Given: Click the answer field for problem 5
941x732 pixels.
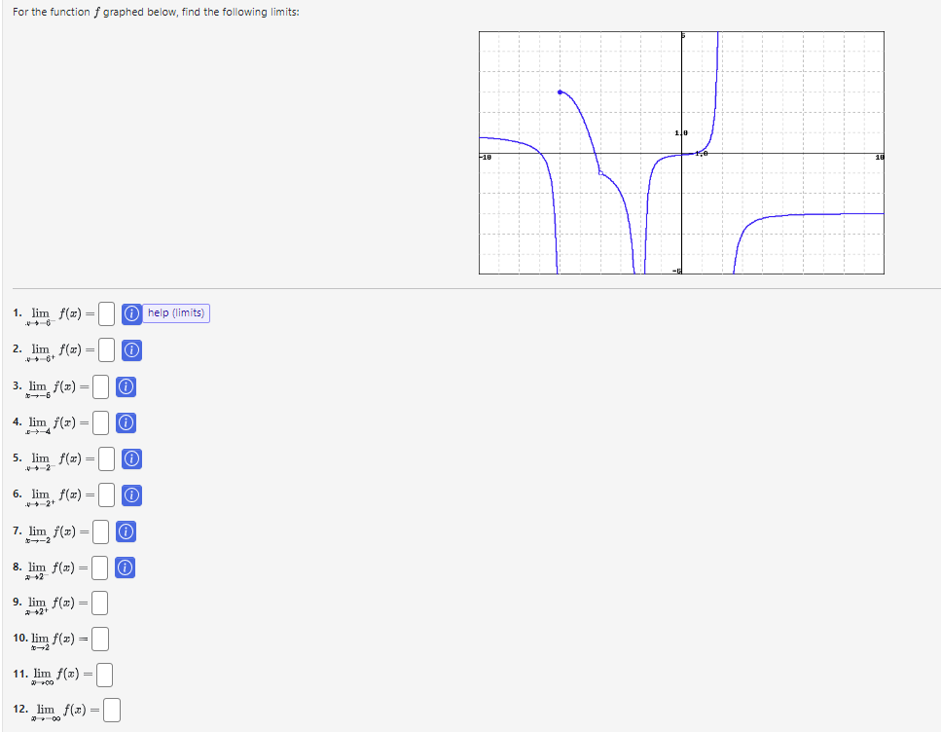Looking at the screenshot, I should click(x=105, y=458).
